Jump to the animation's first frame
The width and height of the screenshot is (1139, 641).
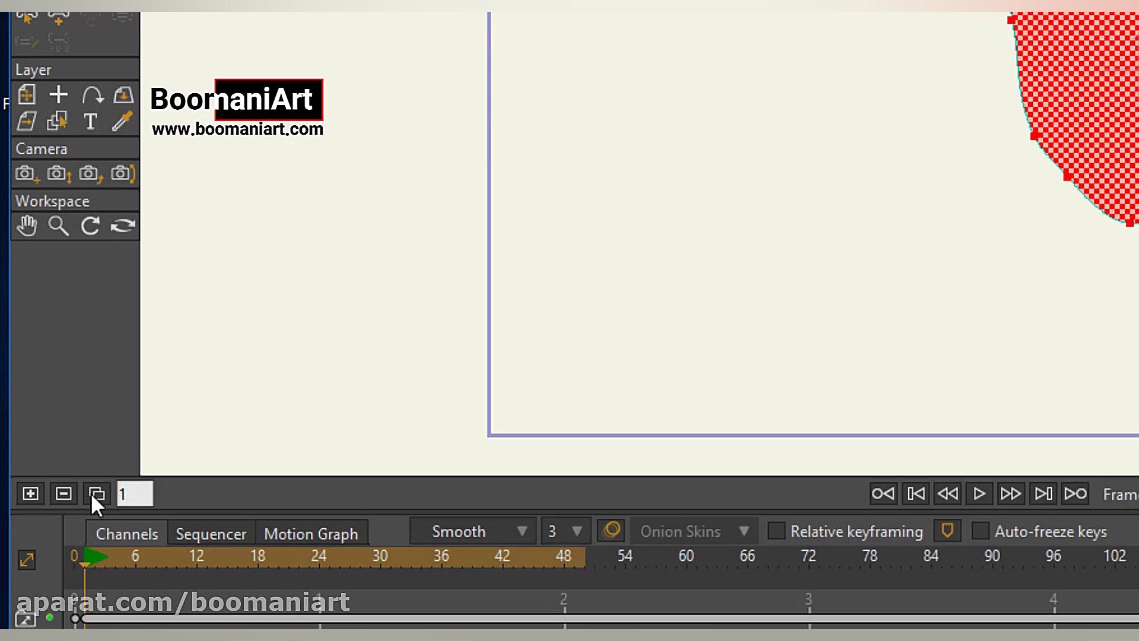click(x=915, y=494)
